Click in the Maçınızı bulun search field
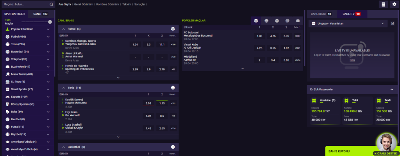Viewport: 400px width, 156px height. (25, 4)
